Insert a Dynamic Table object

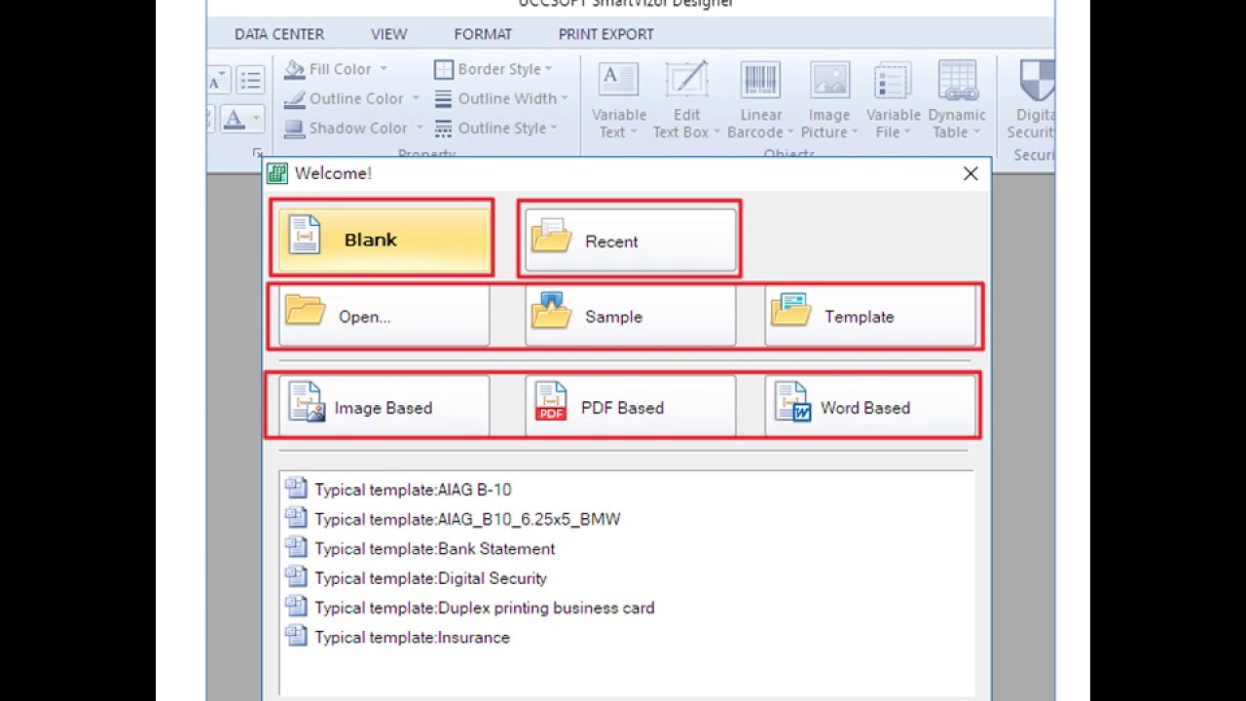(957, 100)
